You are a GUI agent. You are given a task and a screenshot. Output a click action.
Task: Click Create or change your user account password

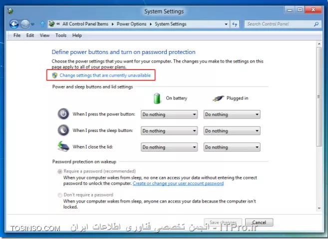coord(178,183)
